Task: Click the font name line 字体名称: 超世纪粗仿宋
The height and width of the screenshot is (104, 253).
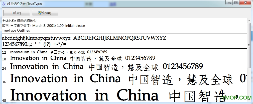Action: [19, 21]
